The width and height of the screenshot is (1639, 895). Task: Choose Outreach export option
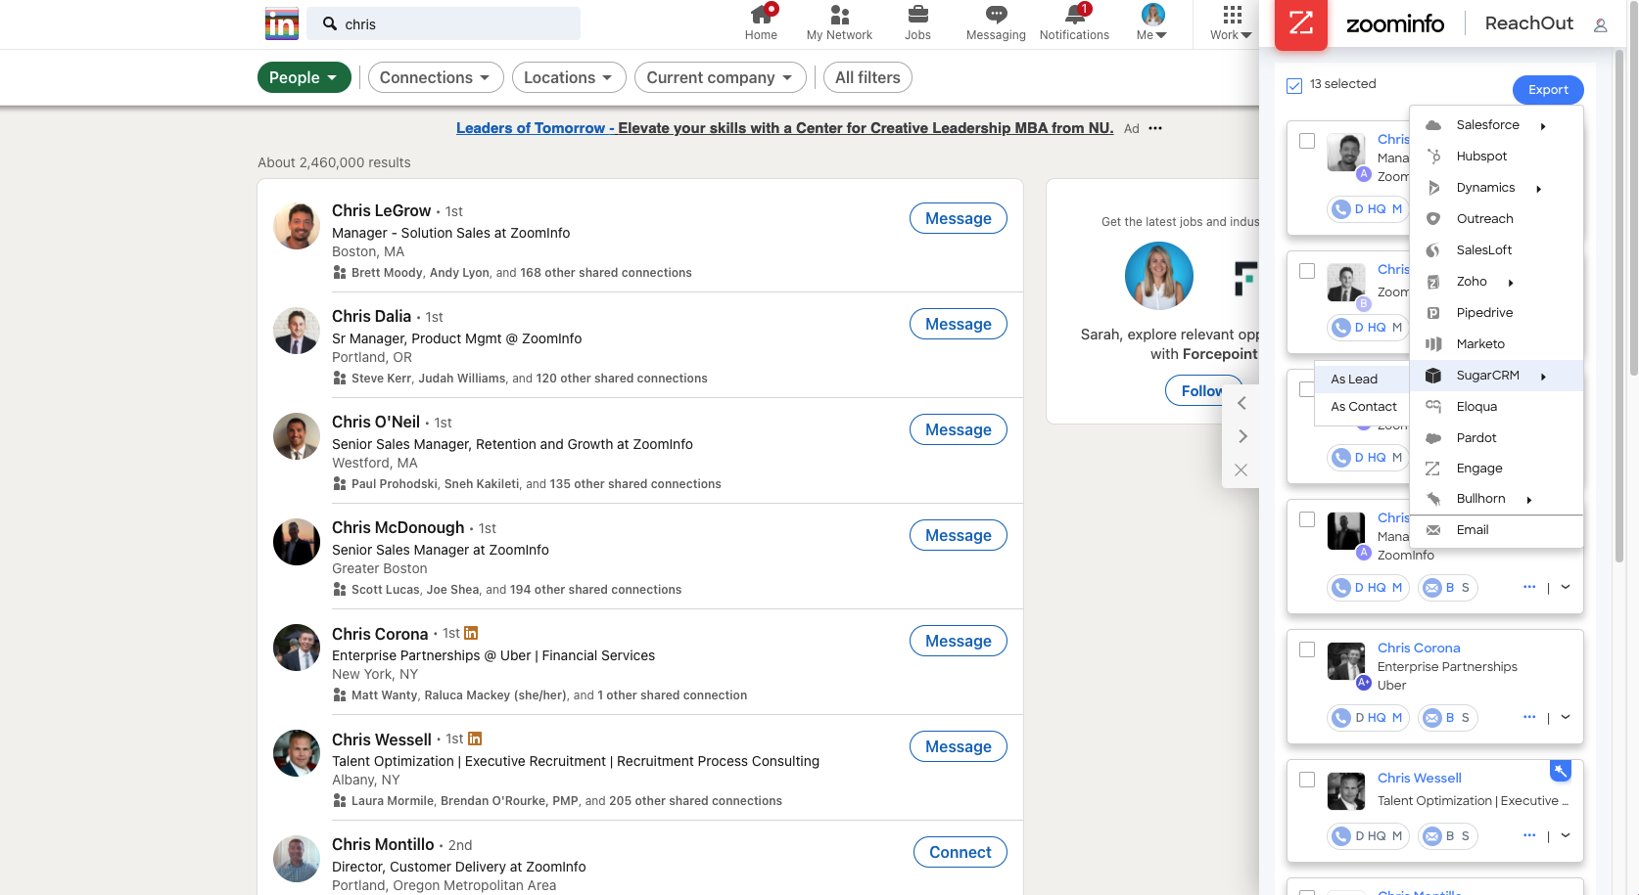1496,219
